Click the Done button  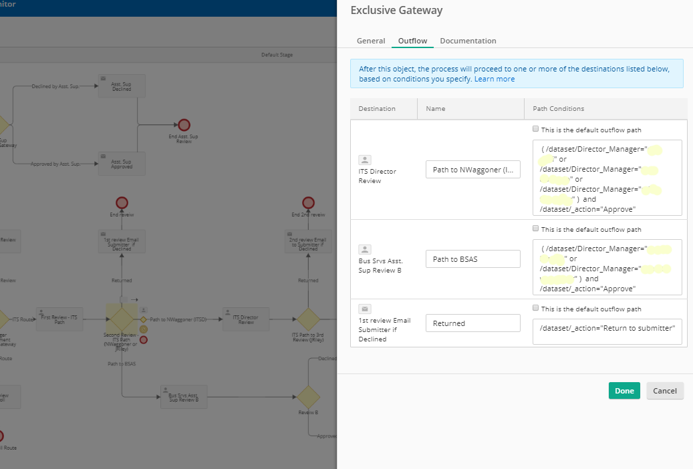[624, 391]
